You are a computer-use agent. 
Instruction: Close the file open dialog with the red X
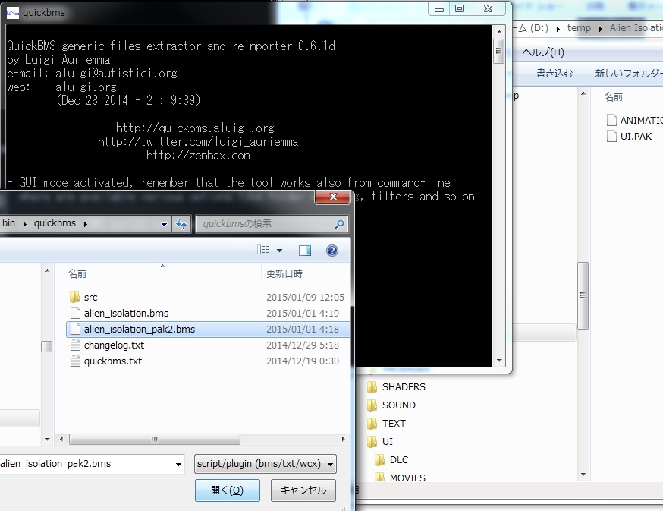tap(333, 197)
